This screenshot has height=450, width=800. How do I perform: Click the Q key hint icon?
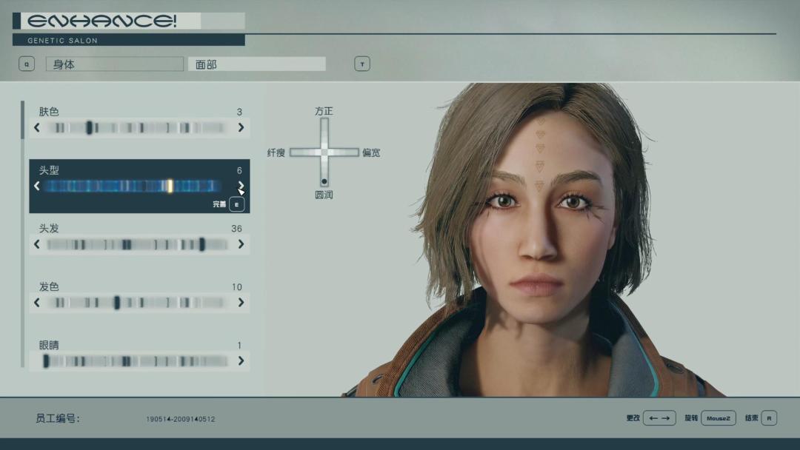[x=27, y=64]
